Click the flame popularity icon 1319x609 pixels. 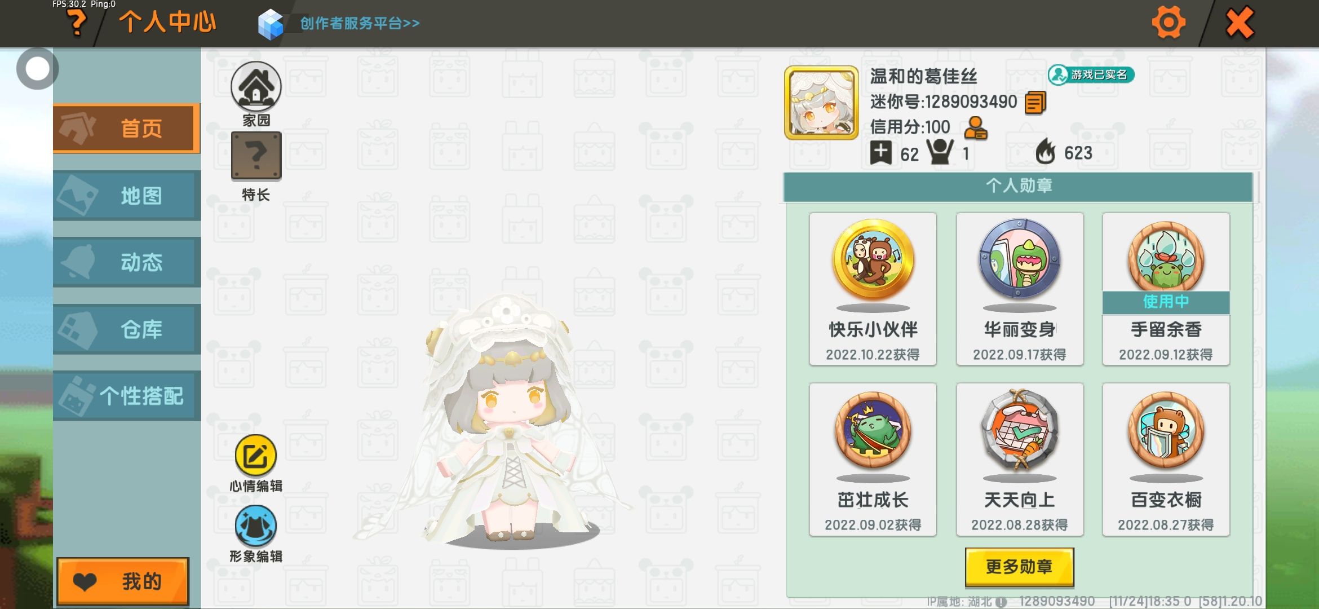click(1046, 151)
